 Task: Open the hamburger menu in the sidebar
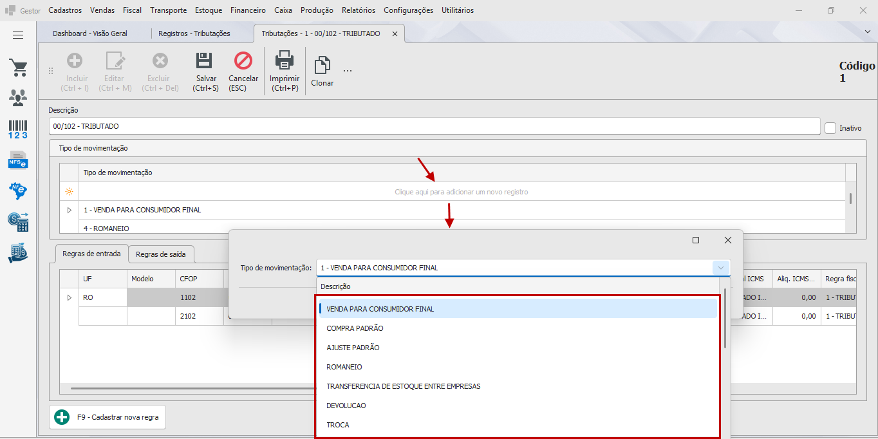[18, 35]
